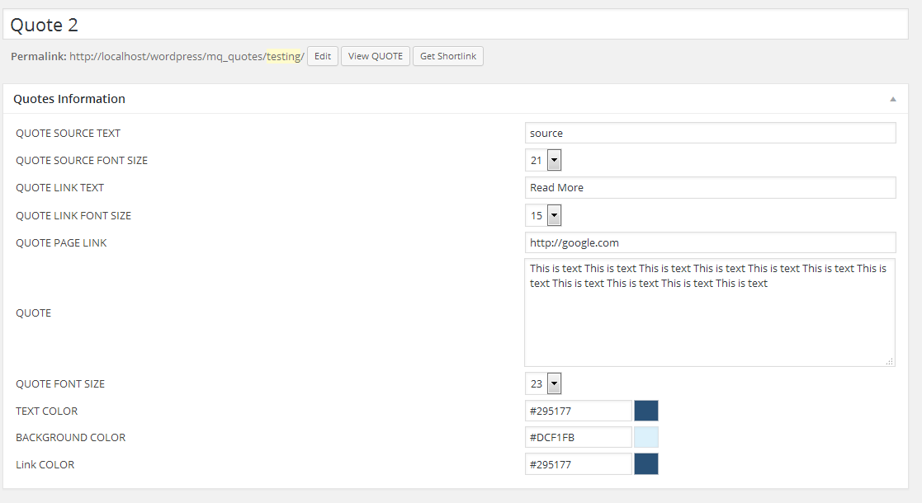Open the Quote Font Size dropdown
922x503 pixels.
(553, 383)
